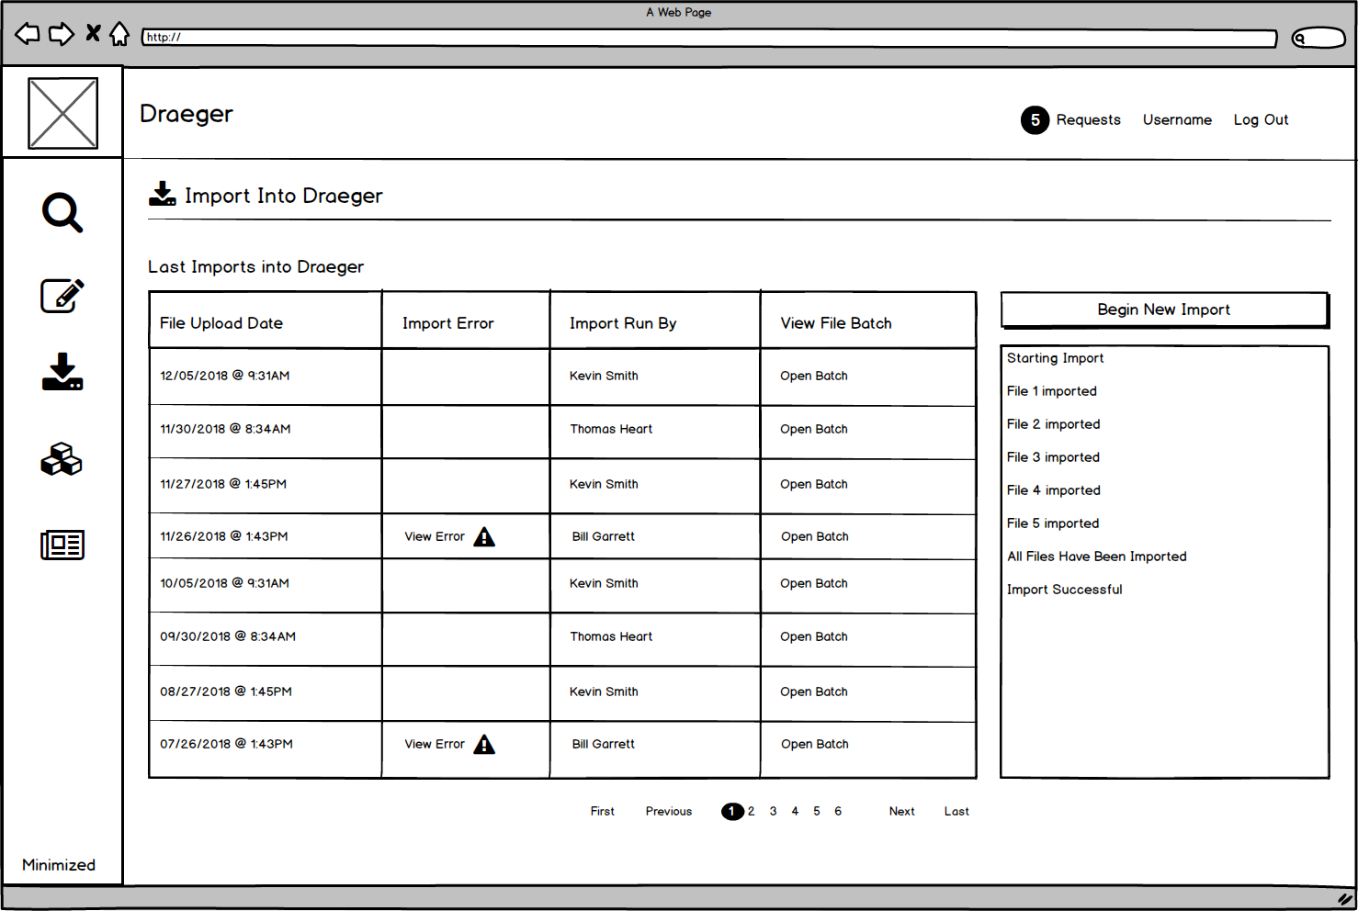Open Batch for 12/05/2018 import

coord(814,377)
